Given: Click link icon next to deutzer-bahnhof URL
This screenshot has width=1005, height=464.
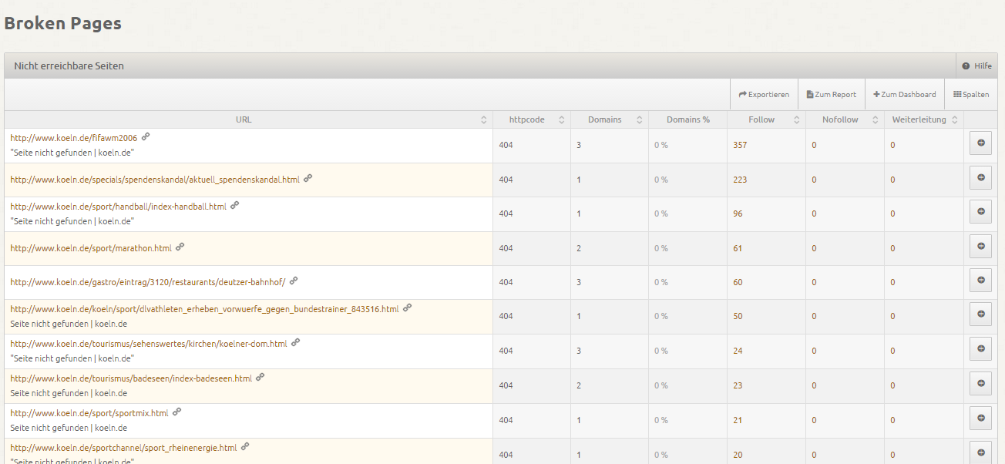Looking at the screenshot, I should pos(294,281).
